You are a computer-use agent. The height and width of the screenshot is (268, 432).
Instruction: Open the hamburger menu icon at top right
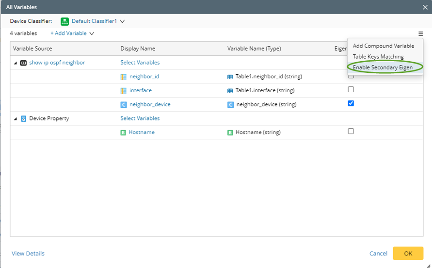click(x=420, y=33)
